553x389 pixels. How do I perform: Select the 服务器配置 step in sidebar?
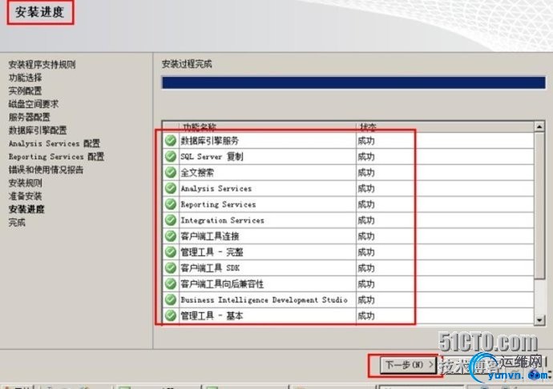click(x=30, y=117)
